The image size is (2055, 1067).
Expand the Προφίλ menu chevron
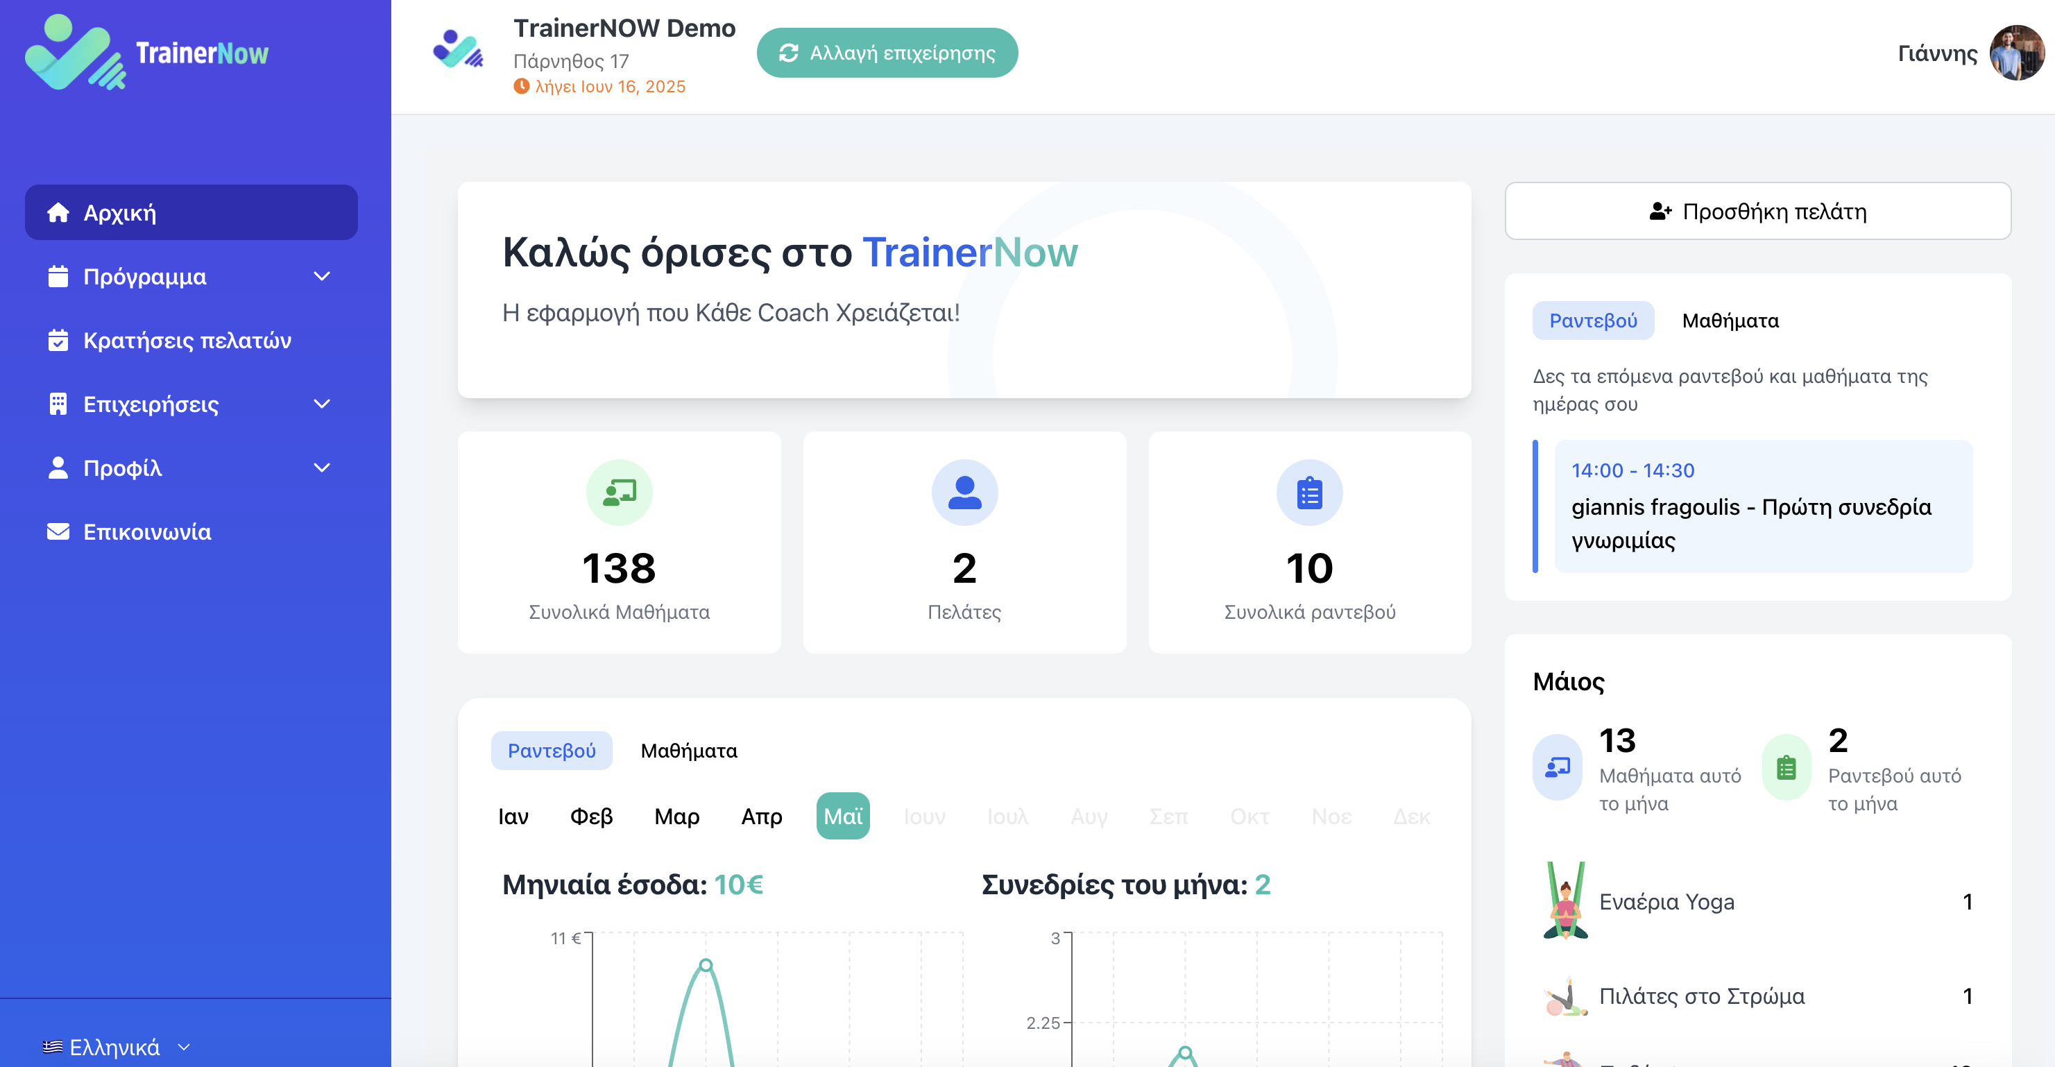pos(323,468)
